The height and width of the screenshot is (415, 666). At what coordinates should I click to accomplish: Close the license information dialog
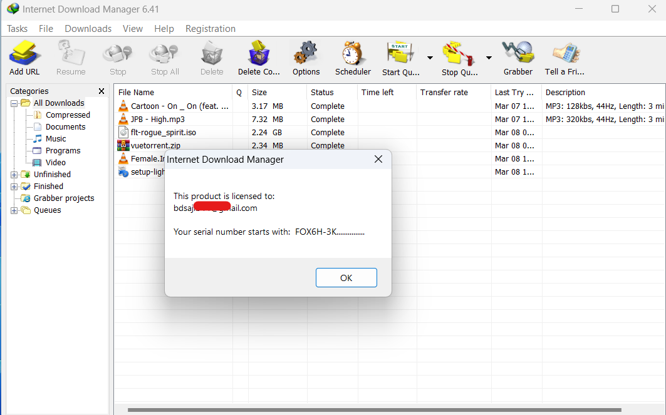[x=378, y=159]
